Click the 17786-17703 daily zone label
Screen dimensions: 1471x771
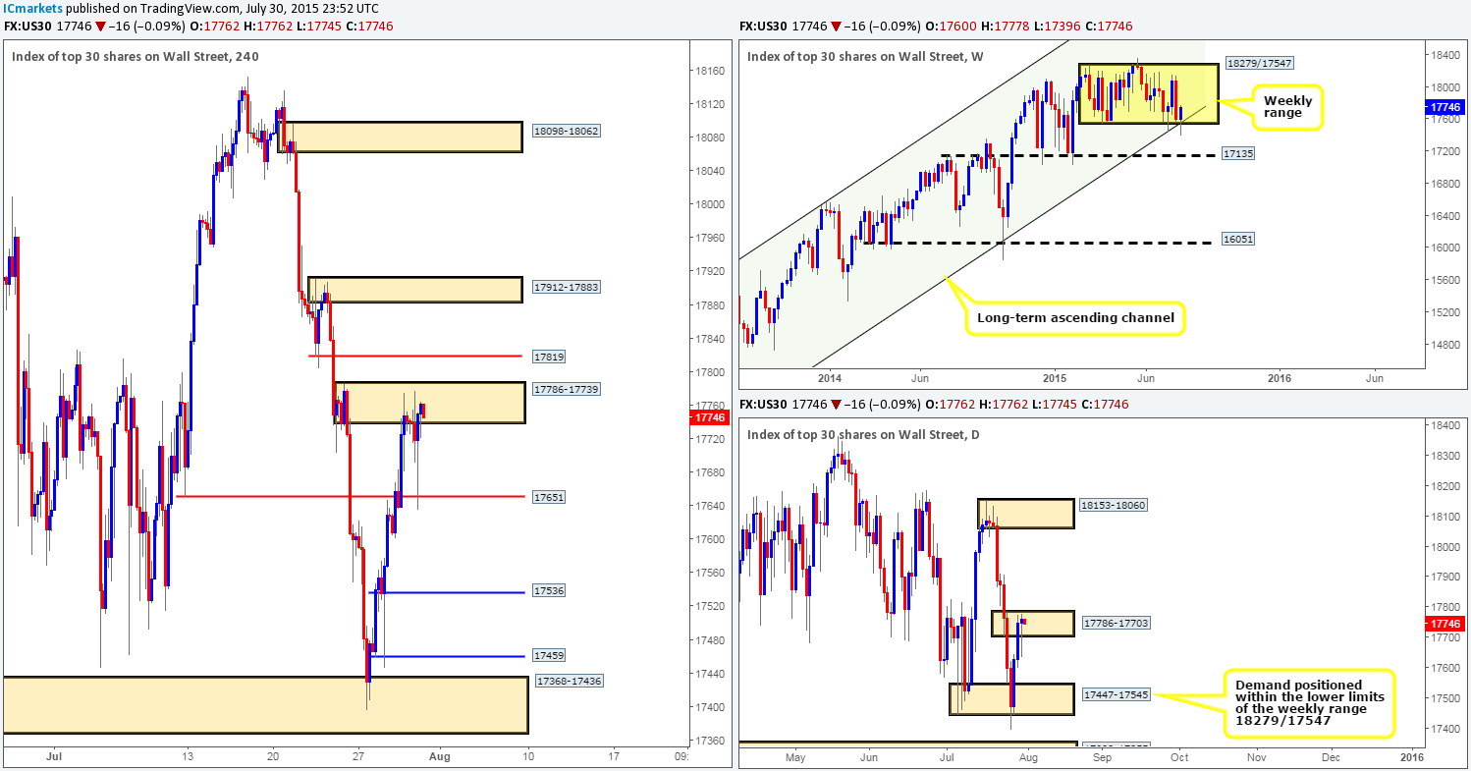point(1115,623)
